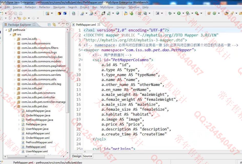The width and height of the screenshot is (242, 164).
Task: Click the camera capture toolbar icon
Action: point(157,13)
